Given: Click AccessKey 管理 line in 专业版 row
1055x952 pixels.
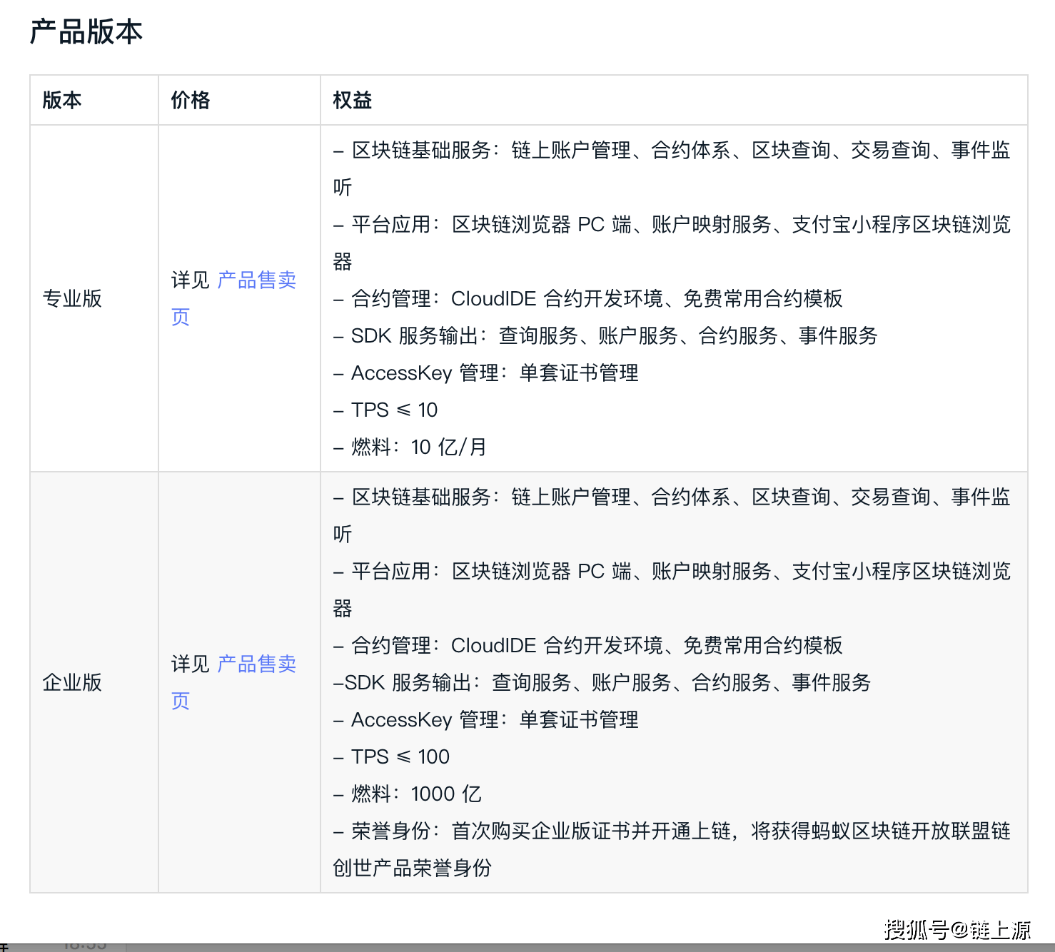Looking at the screenshot, I should pos(486,373).
